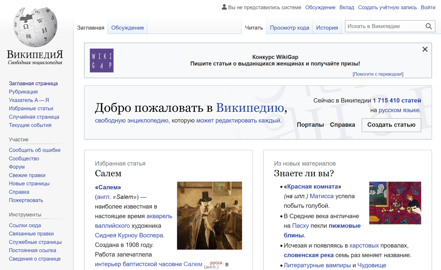Viewport: 441px width, 270px height.
Task: Open the пижмовые блины link
Action: 322,230
